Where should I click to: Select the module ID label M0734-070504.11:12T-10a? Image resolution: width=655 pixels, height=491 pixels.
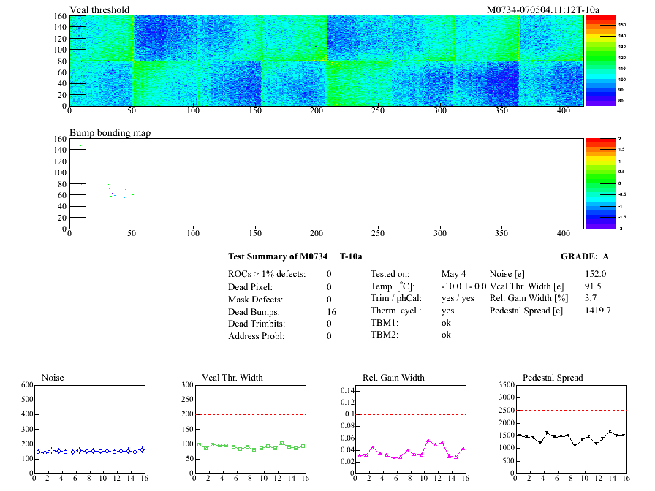542,9
